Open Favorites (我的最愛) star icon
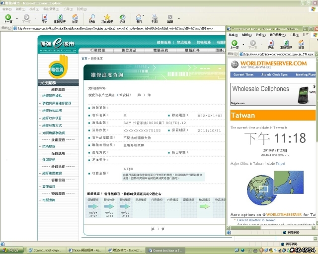The image size is (318, 254). coord(107,19)
